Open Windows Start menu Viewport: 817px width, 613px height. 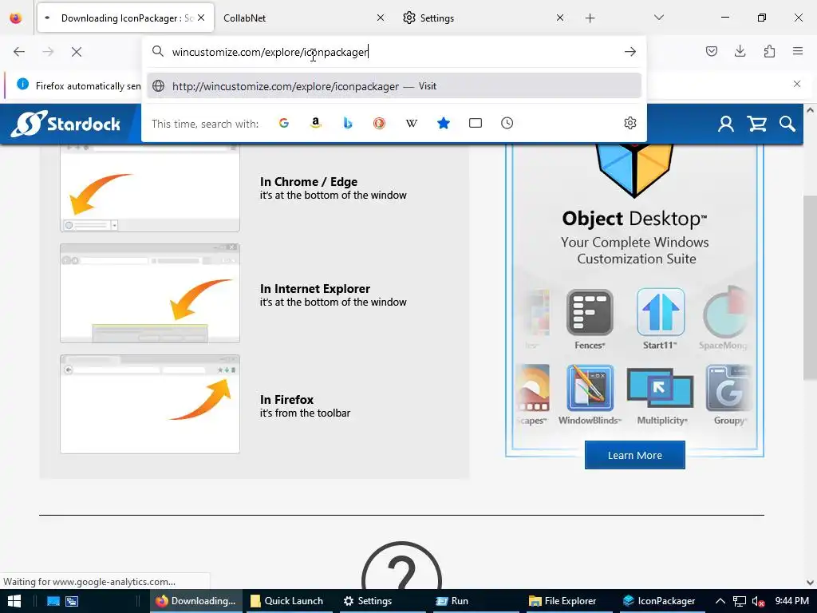tap(14, 601)
